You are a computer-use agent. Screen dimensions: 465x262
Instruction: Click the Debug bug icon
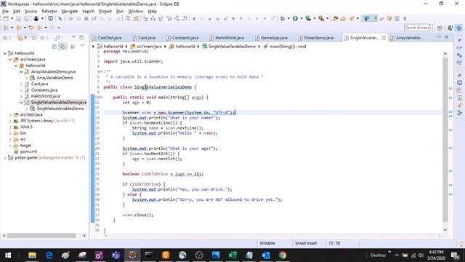283,18
